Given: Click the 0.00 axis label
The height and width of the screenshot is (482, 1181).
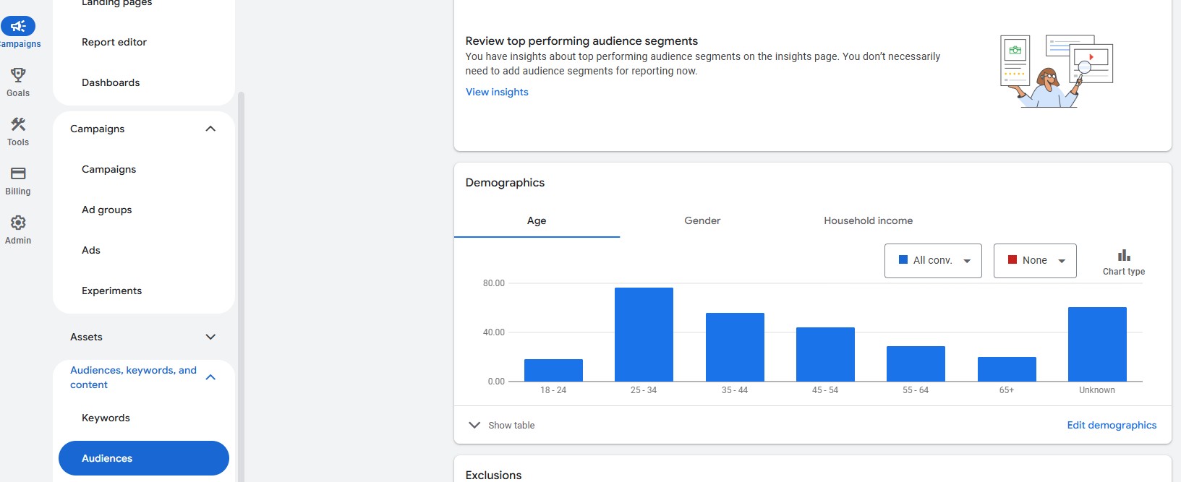Looking at the screenshot, I should click(x=496, y=382).
